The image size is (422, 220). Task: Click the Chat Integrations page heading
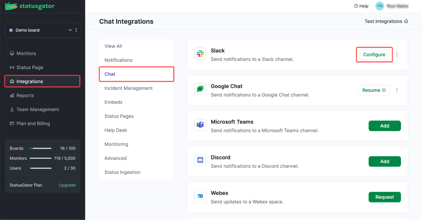coord(126,21)
